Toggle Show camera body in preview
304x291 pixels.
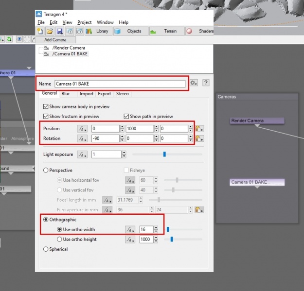(x=46, y=106)
